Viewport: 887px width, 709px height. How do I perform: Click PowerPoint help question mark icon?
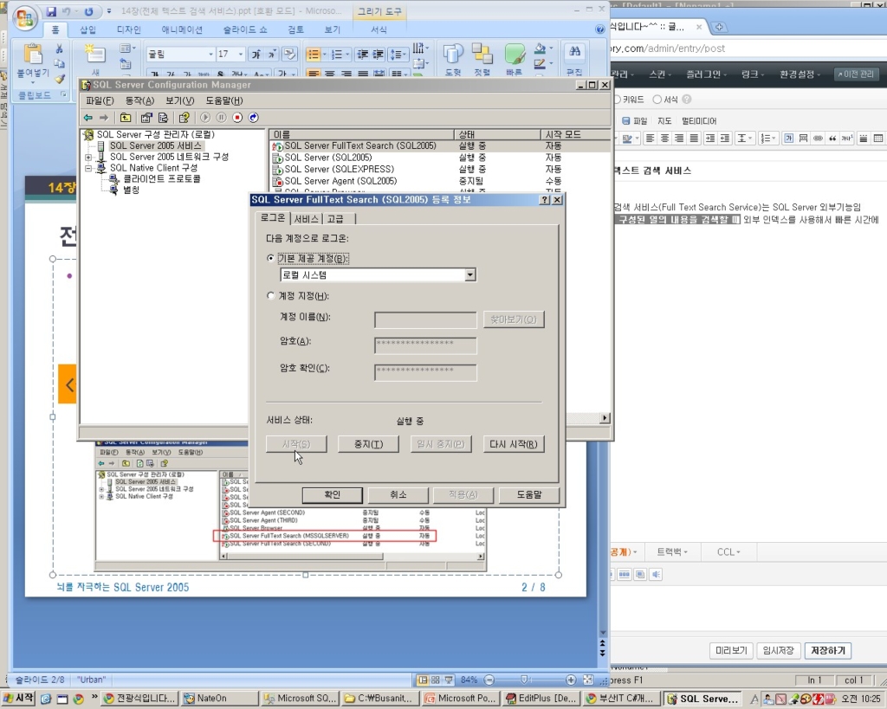click(600, 29)
